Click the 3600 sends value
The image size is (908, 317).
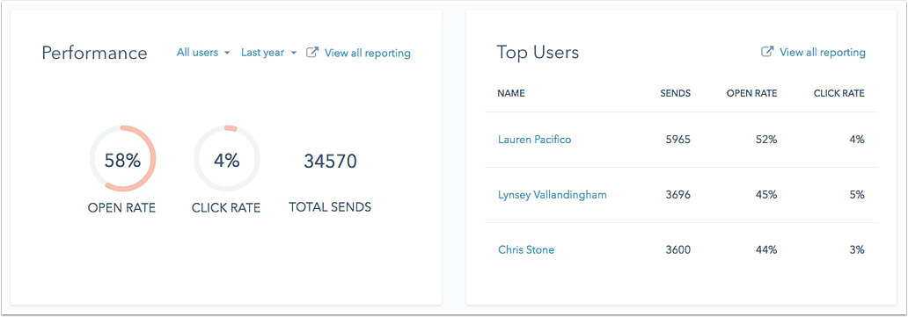pyautogui.click(x=677, y=250)
